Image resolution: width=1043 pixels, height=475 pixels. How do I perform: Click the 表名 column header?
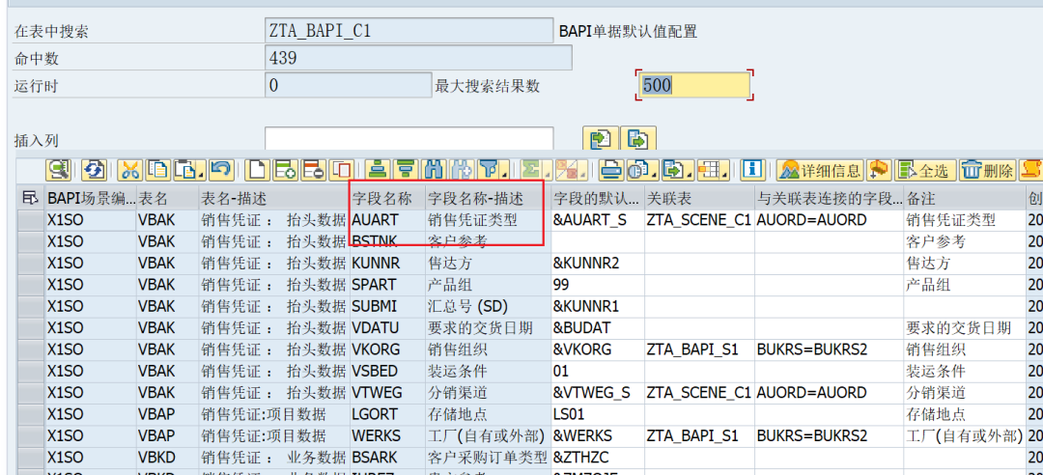pos(168,198)
